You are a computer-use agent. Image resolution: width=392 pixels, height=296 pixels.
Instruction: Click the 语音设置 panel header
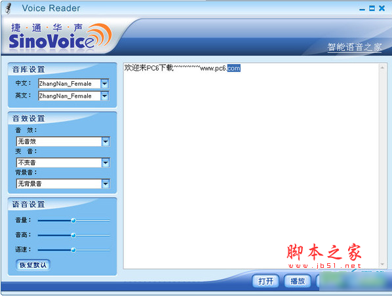[28, 204]
